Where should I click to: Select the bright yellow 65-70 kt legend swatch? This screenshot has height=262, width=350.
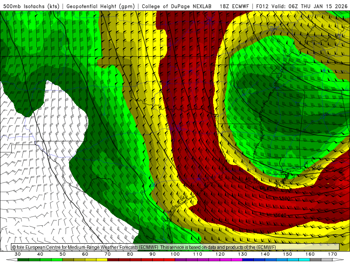(102, 260)
